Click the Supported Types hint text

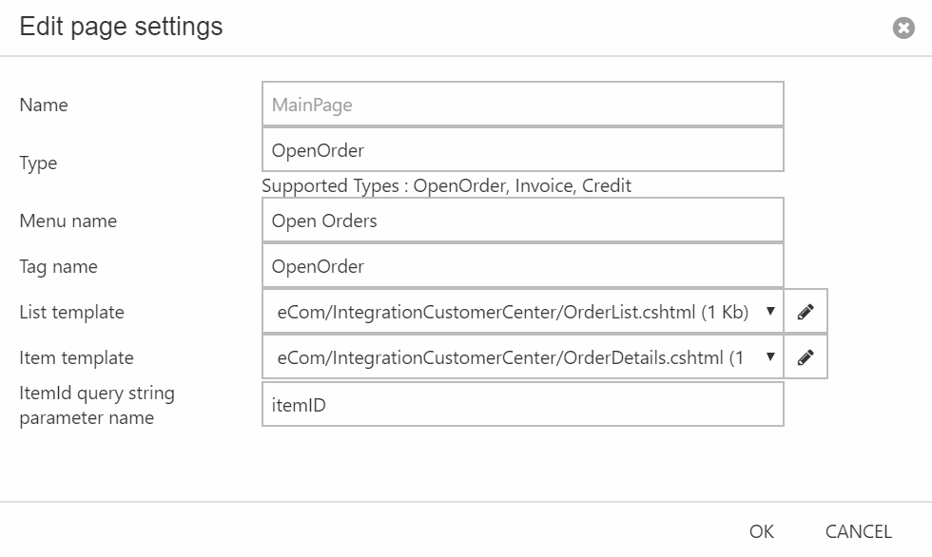coord(446,185)
